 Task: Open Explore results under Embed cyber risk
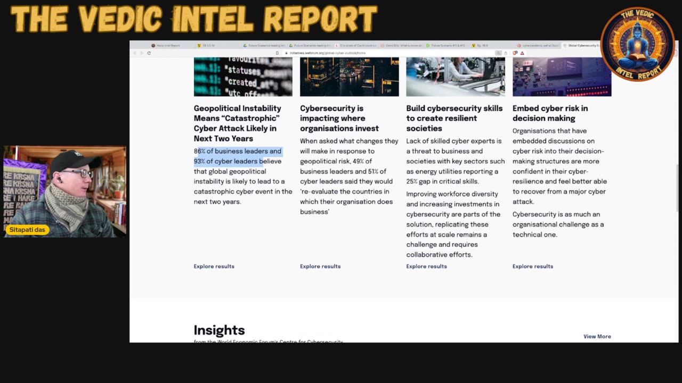point(533,266)
